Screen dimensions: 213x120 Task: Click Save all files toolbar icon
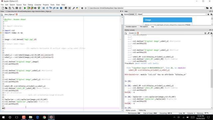pos(13,8)
